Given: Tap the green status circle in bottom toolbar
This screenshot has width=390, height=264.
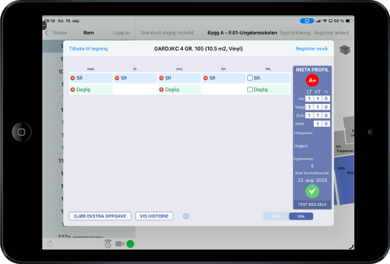Looking at the screenshot, I should [130, 244].
